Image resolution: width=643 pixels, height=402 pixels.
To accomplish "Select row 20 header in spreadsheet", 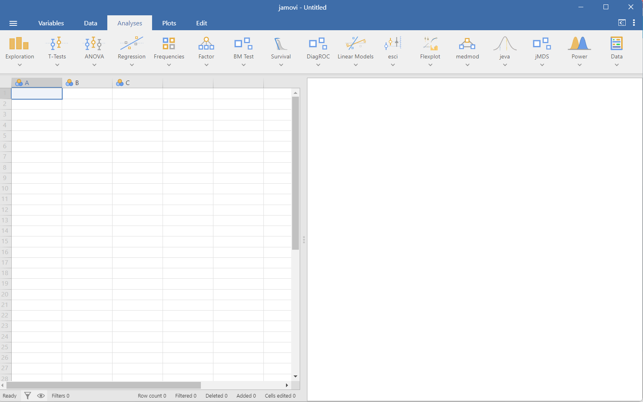I will coord(5,294).
